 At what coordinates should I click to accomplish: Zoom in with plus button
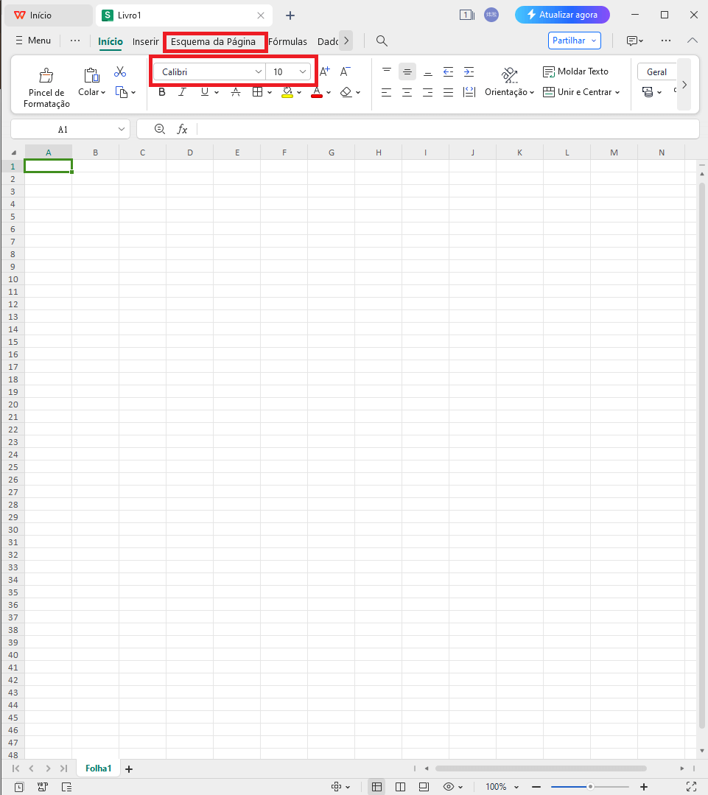click(x=644, y=787)
